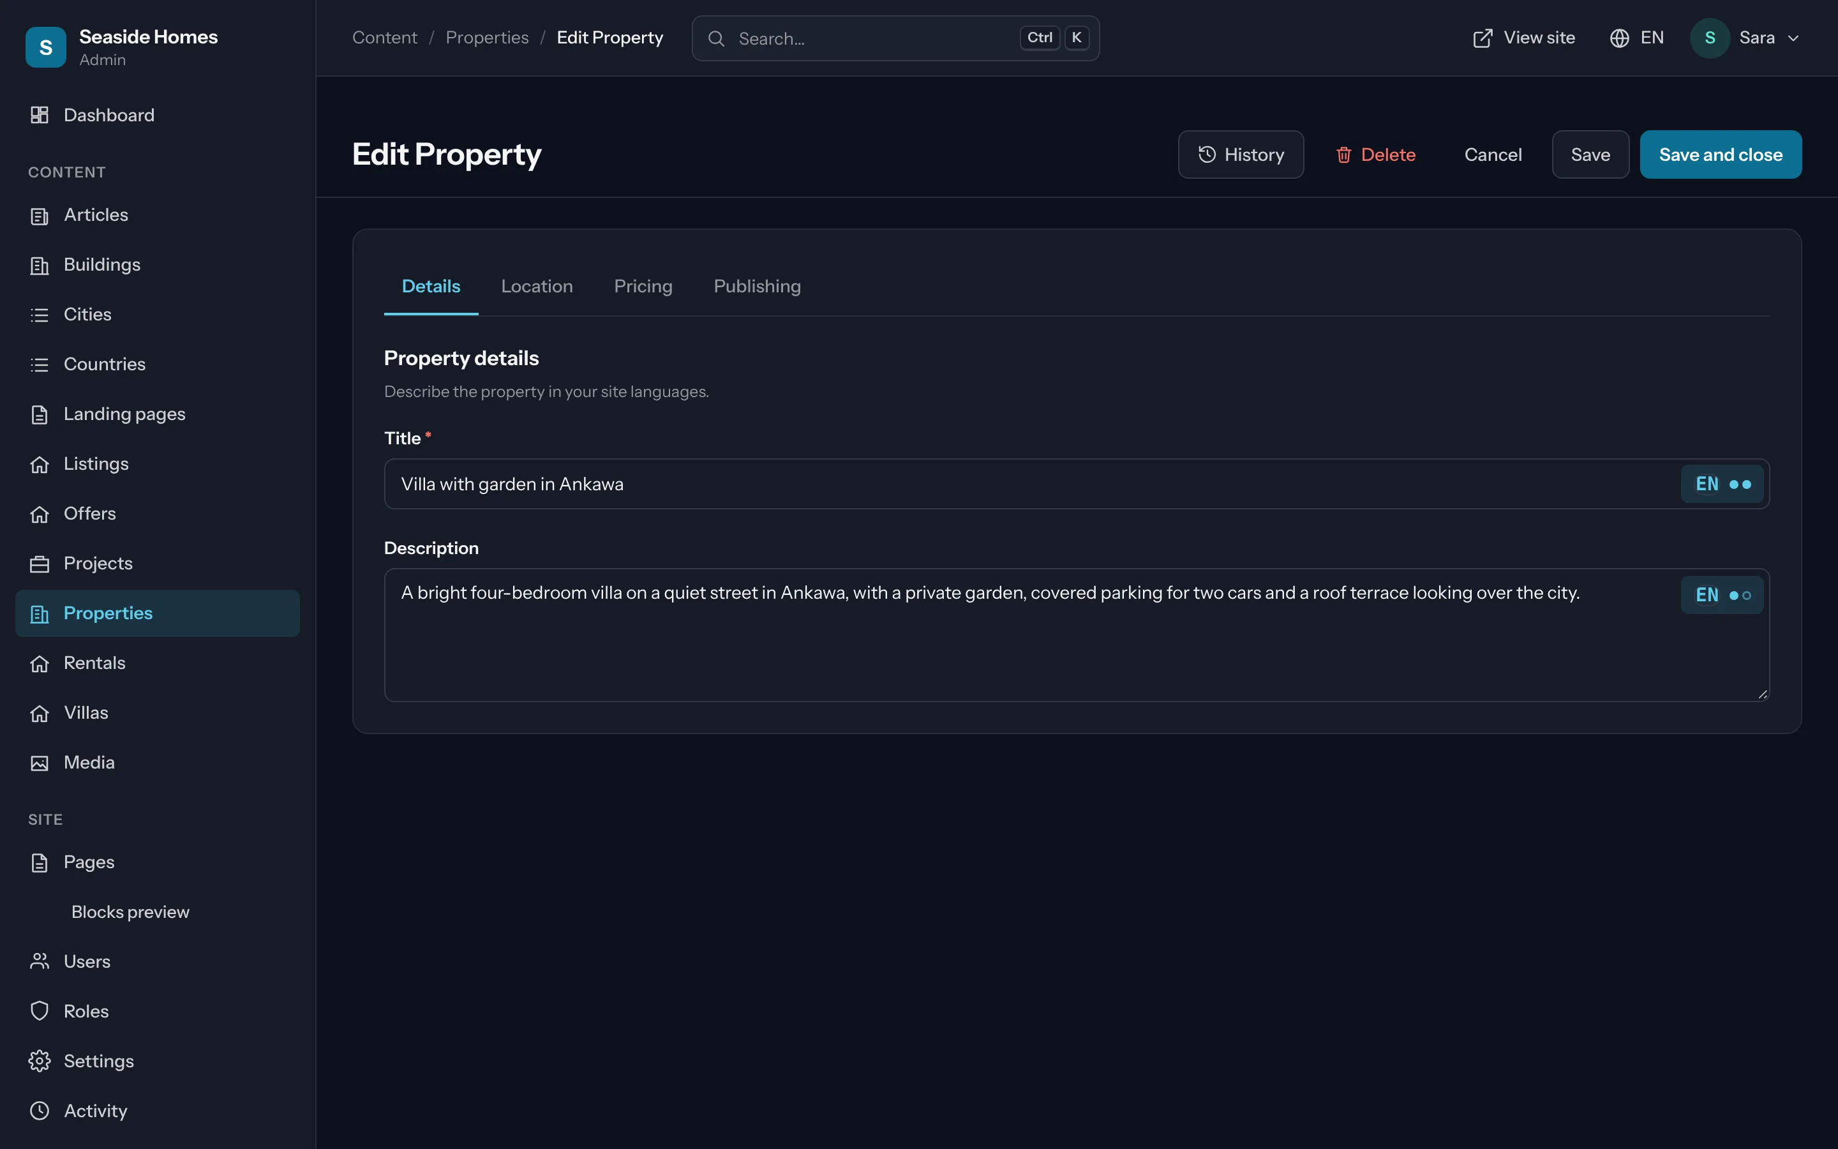Navigate to Listings
The height and width of the screenshot is (1149, 1838).
point(157,463)
